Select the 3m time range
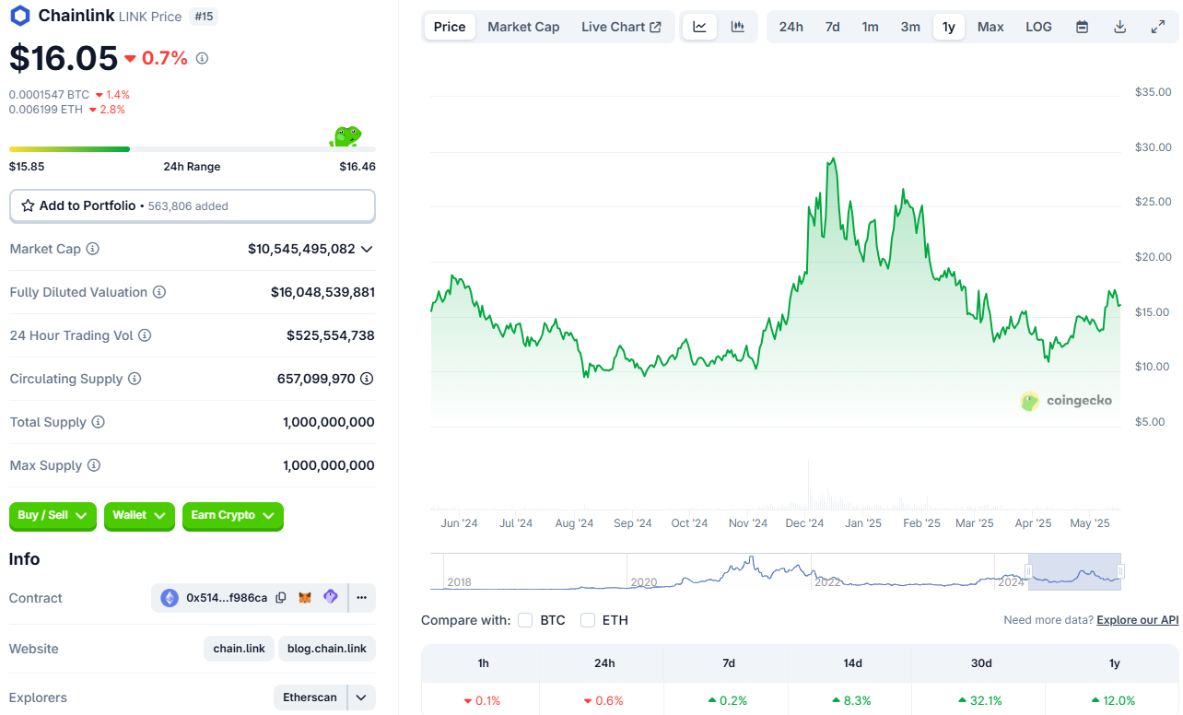This screenshot has width=1183, height=715. [x=910, y=27]
